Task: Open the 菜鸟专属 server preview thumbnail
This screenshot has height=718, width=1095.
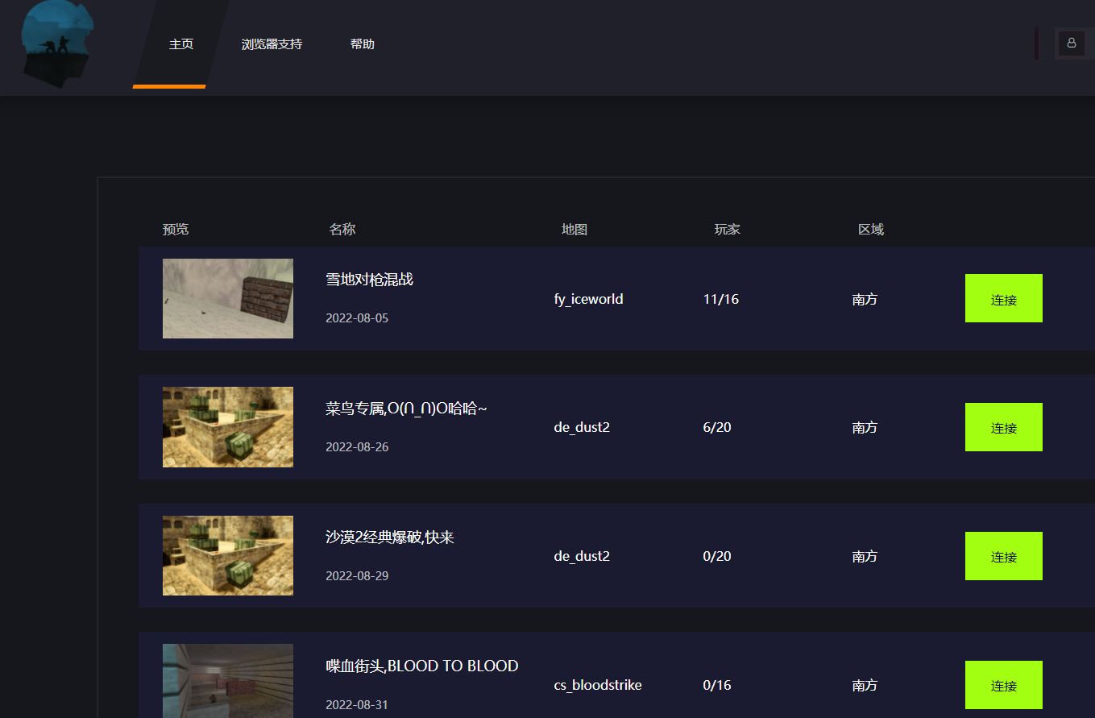Action: click(x=228, y=427)
